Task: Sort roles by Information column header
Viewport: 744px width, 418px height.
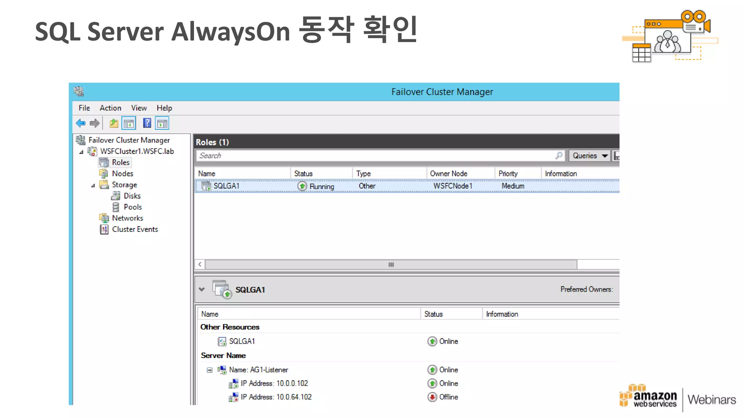Action: [581, 173]
